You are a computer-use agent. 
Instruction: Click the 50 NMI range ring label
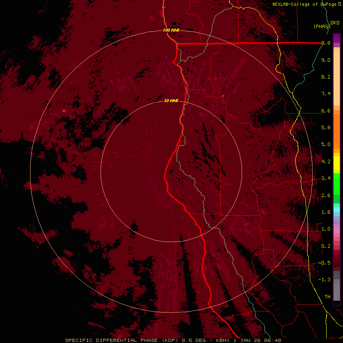tap(171, 101)
